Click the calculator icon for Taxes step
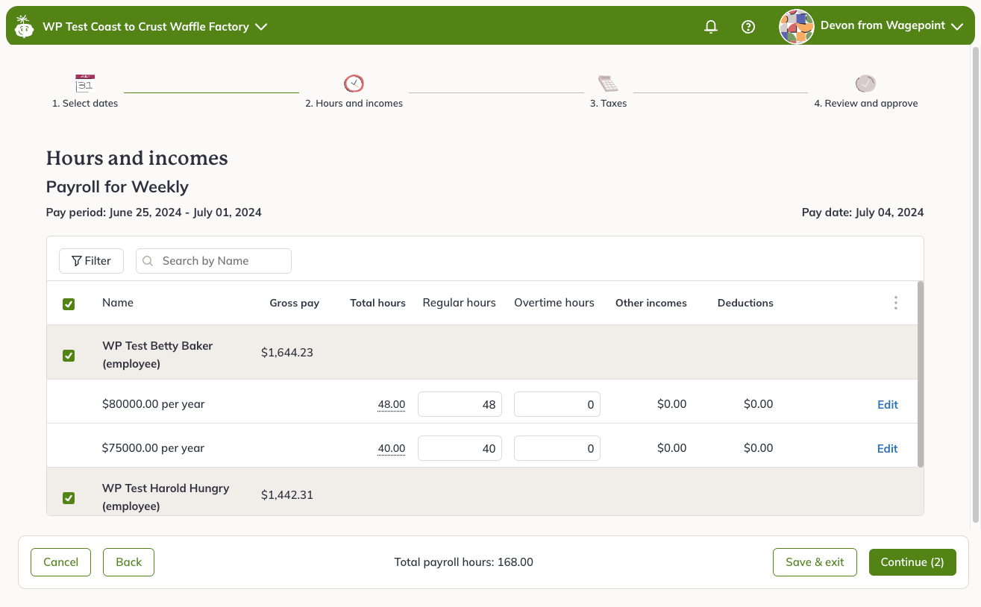 click(x=608, y=83)
